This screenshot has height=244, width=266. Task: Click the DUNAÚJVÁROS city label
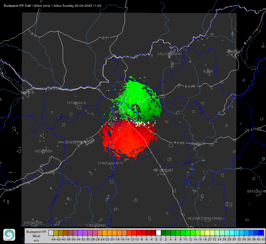click(x=111, y=163)
